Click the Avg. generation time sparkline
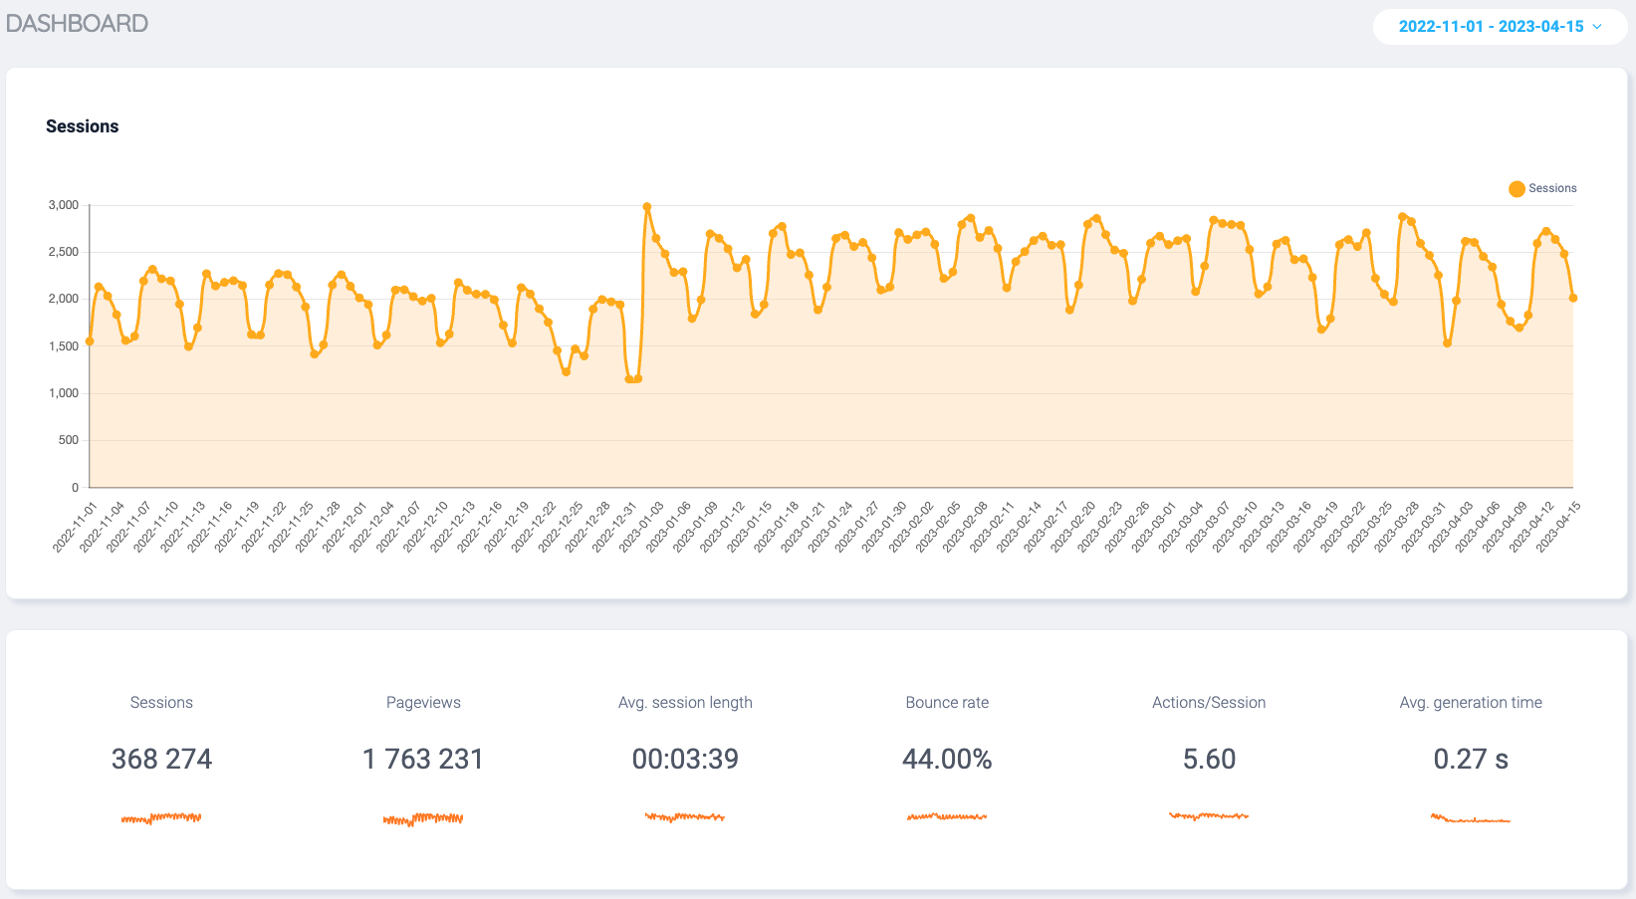This screenshot has width=1636, height=899. tap(1471, 817)
